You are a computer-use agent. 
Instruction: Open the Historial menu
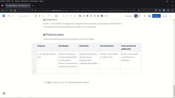(x=17, y=1)
